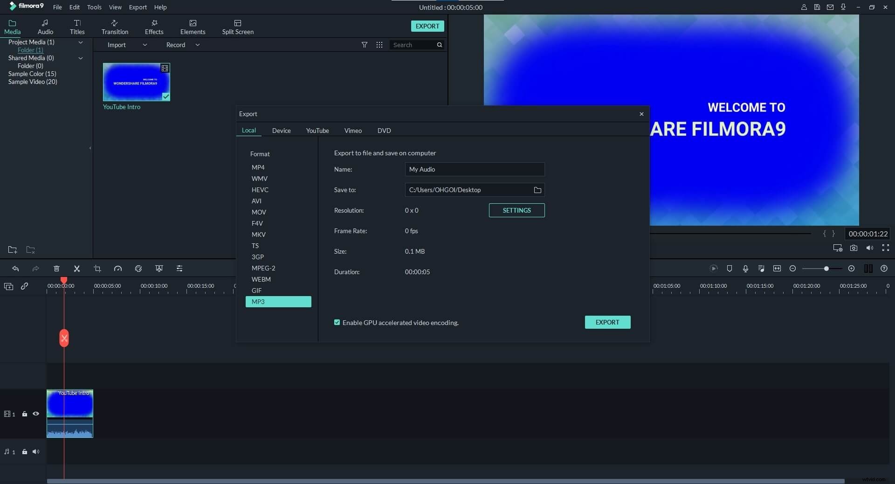The image size is (895, 484).
Task: Expand the Shared Media section
Action: (80, 58)
